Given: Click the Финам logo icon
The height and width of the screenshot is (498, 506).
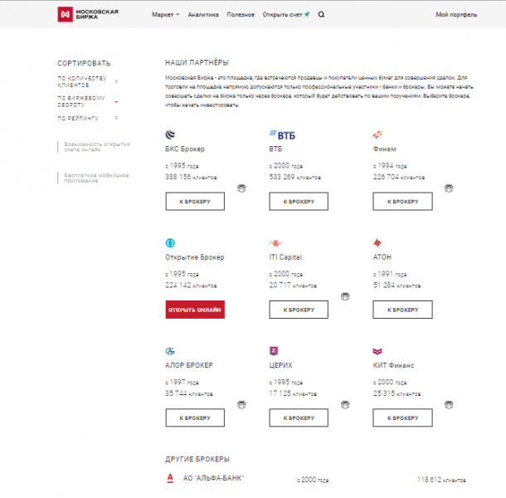Looking at the screenshot, I should [x=377, y=134].
